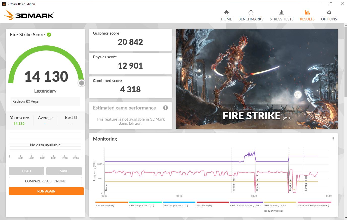Screen dimensions: 347x220
Task: Click the green checkmark beside Fire Strike Score
Action: click(x=49, y=35)
